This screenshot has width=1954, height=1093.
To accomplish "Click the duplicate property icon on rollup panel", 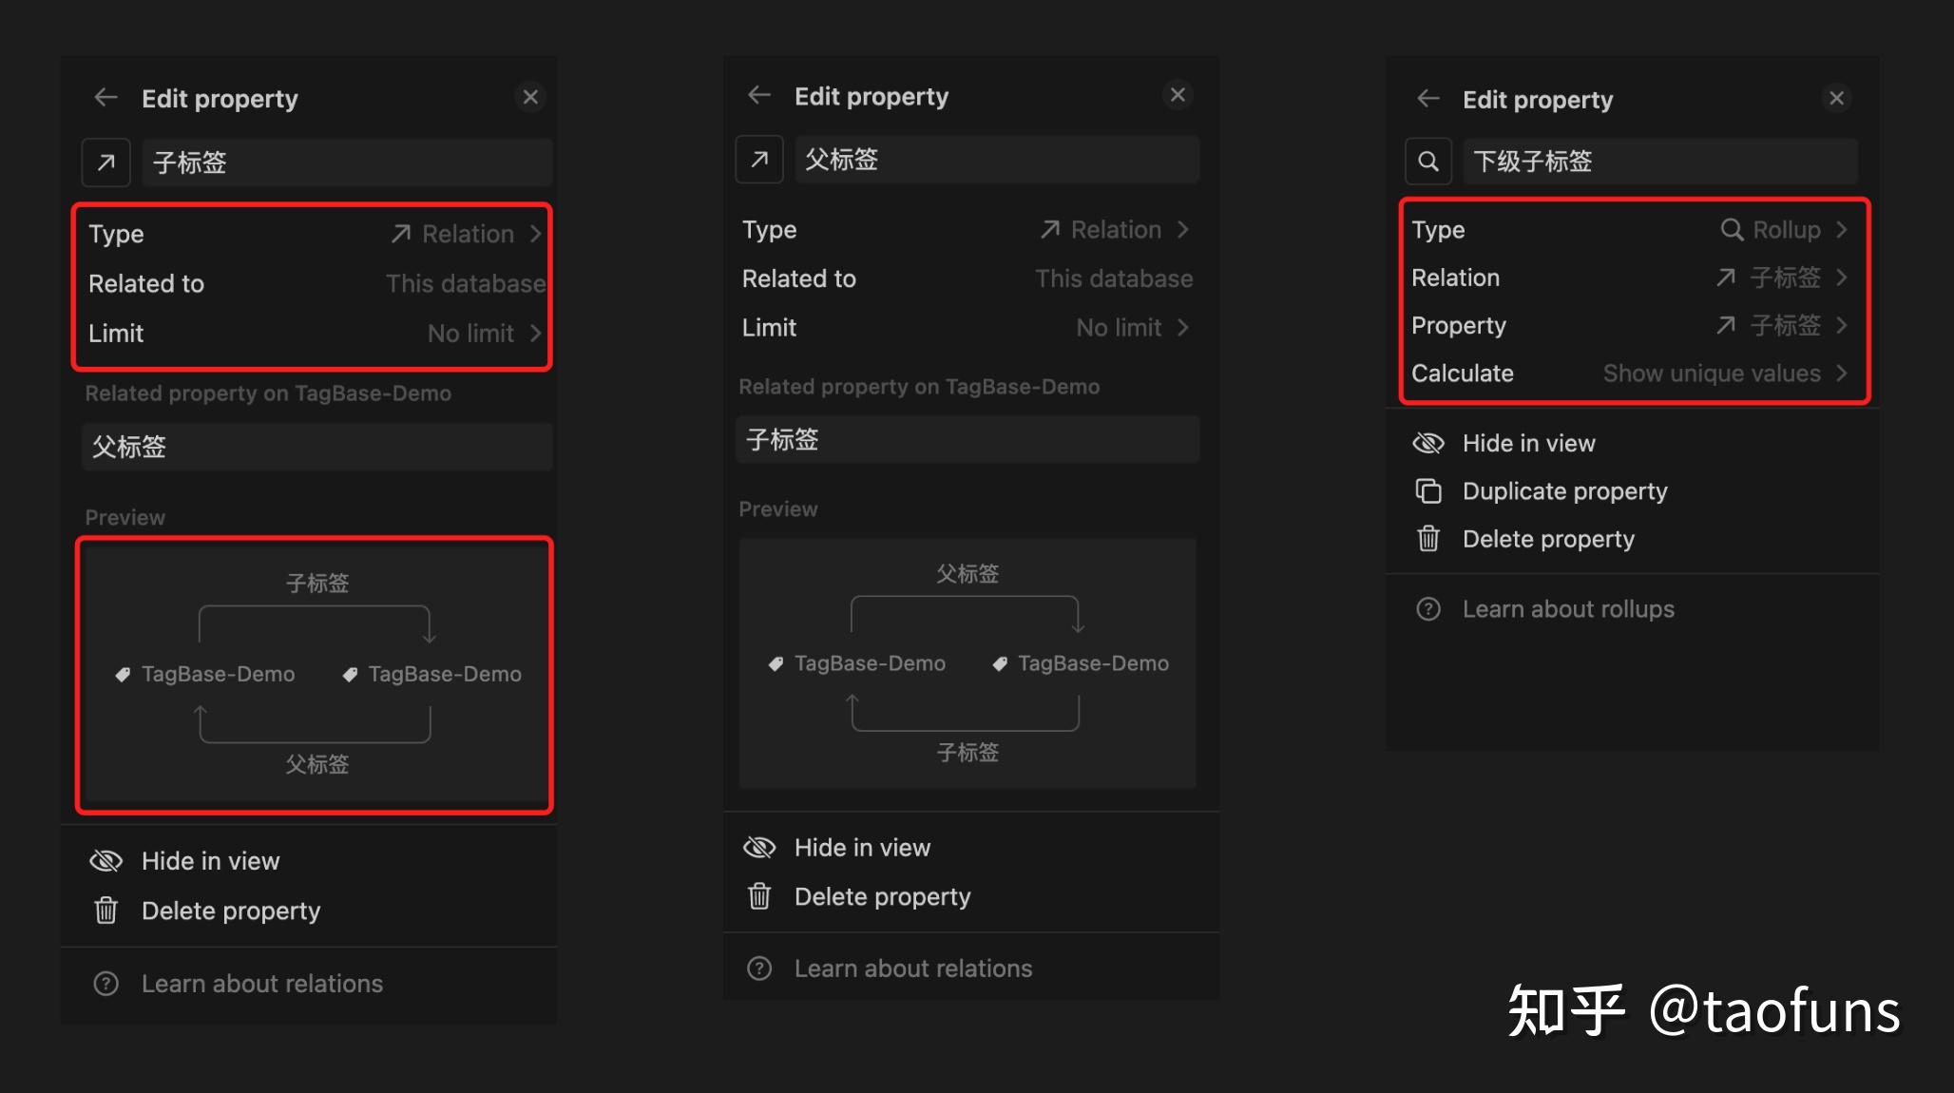I will (x=1427, y=490).
